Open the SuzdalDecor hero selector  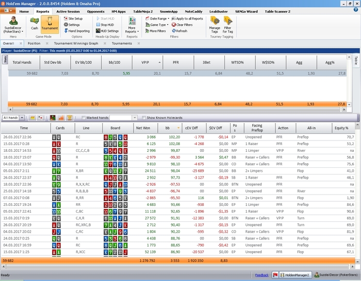click(13, 25)
